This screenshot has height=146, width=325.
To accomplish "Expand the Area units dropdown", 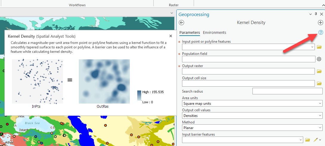I will 320,104.
